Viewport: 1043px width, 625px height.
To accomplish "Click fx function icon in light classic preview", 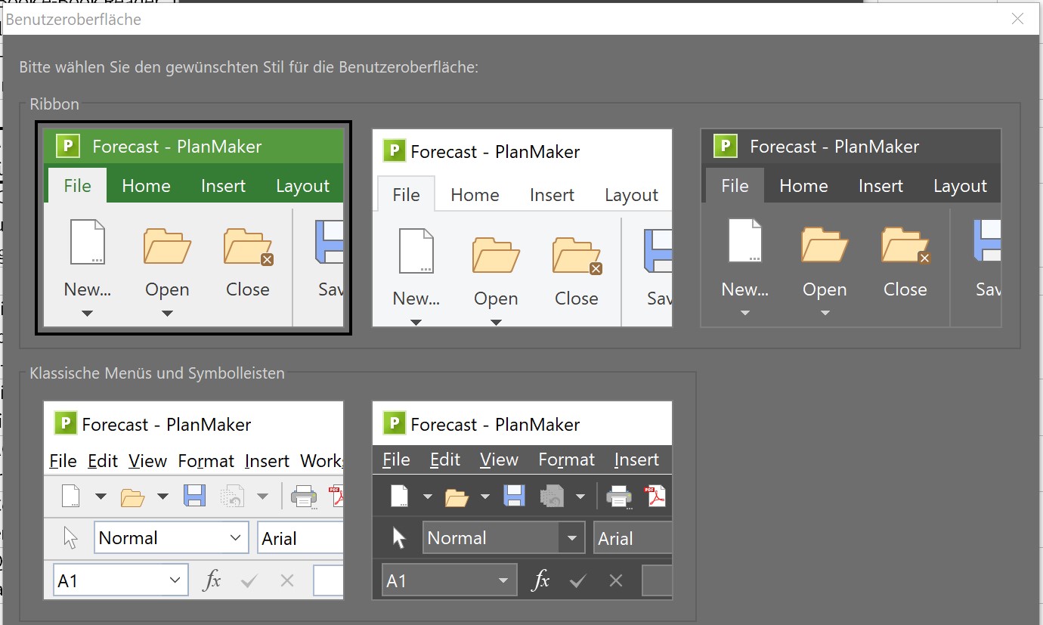I will pyautogui.click(x=213, y=580).
